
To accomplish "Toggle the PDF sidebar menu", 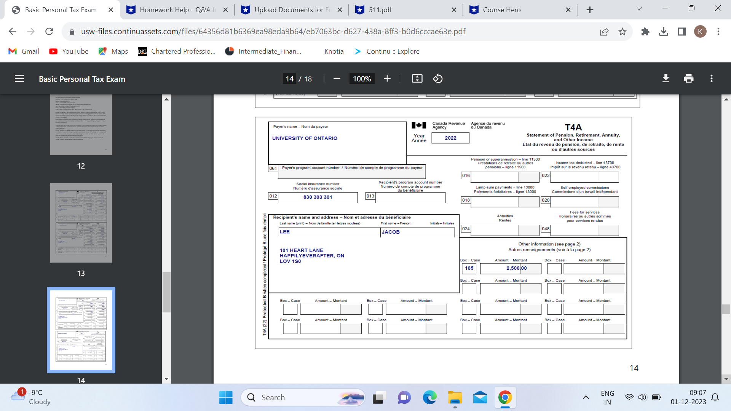I will pyautogui.click(x=19, y=78).
